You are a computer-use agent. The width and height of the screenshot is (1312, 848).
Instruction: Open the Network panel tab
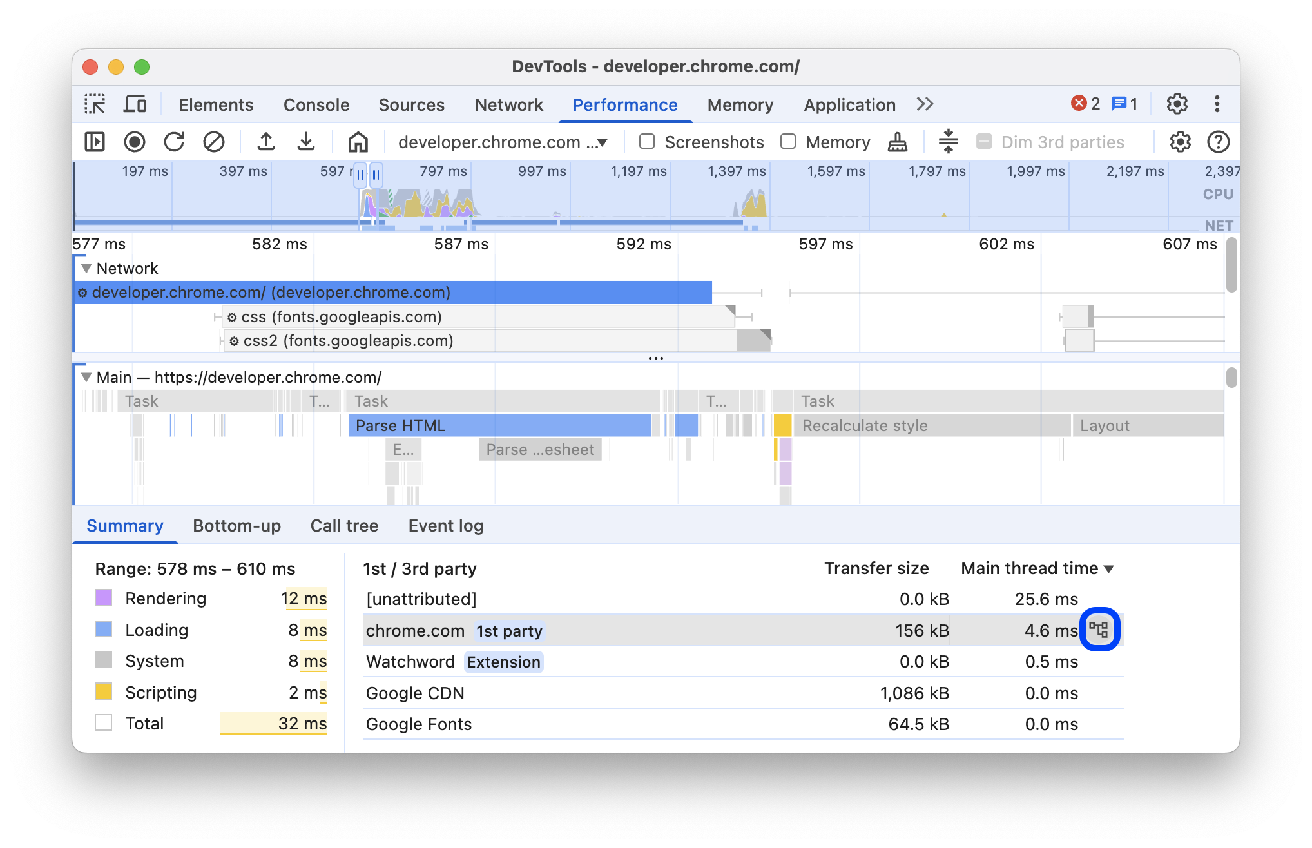point(509,105)
